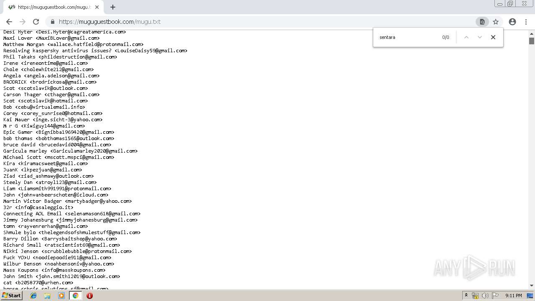Close the muguguestbook tab
Viewport: 535px width, 301px height.
point(97,7)
